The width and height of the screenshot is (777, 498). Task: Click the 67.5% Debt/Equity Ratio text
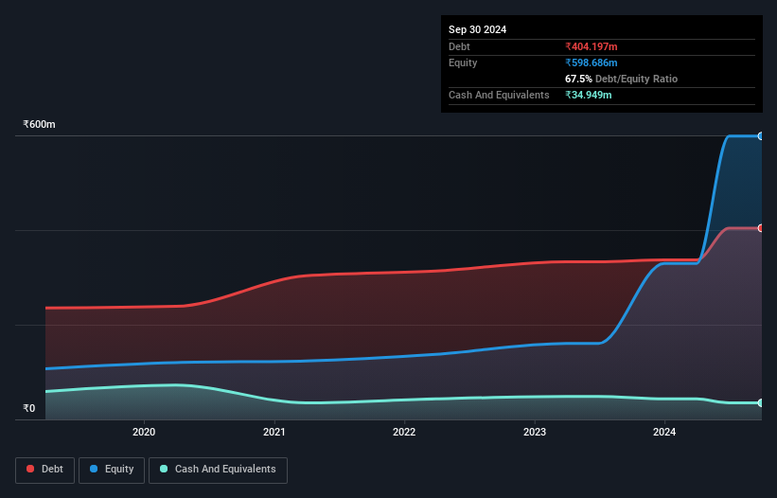tap(621, 79)
